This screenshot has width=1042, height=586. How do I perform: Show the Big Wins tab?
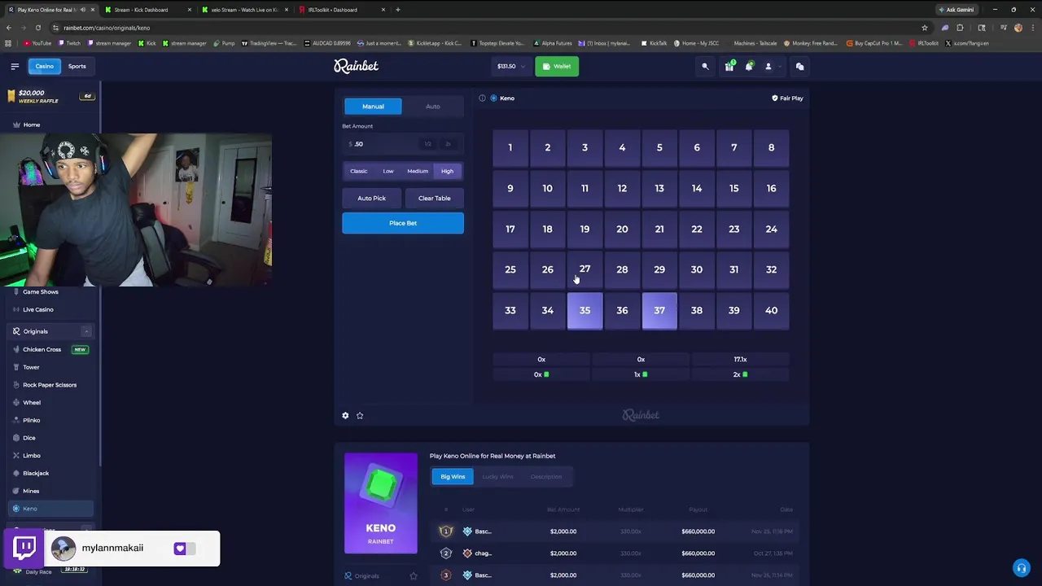[453, 476]
